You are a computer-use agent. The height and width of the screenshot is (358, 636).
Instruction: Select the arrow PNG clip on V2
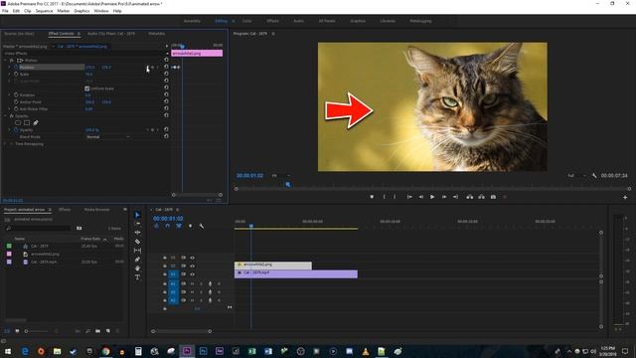(273, 266)
